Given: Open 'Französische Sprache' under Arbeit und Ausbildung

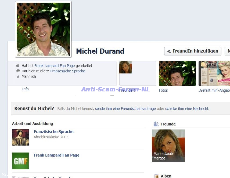Looking at the screenshot, I should [x=53, y=132].
